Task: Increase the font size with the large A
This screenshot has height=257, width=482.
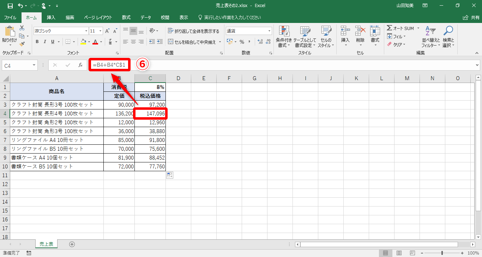Action: 108,31
